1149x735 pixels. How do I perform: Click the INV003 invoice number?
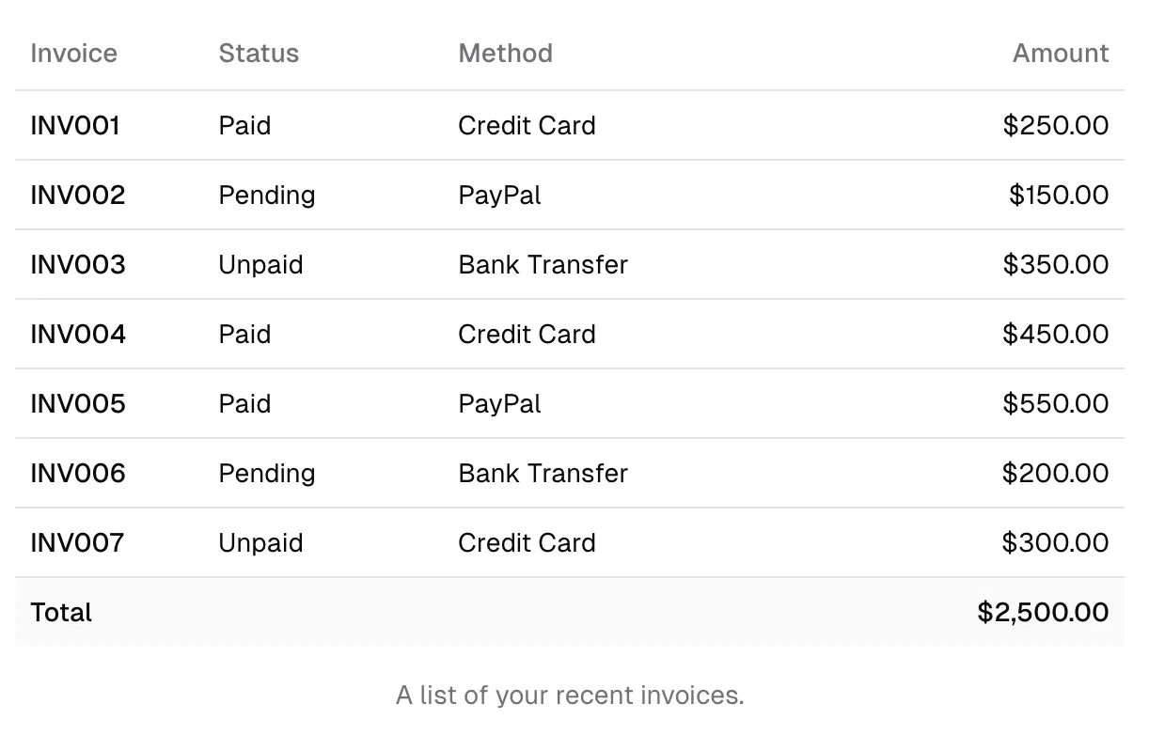(x=77, y=265)
